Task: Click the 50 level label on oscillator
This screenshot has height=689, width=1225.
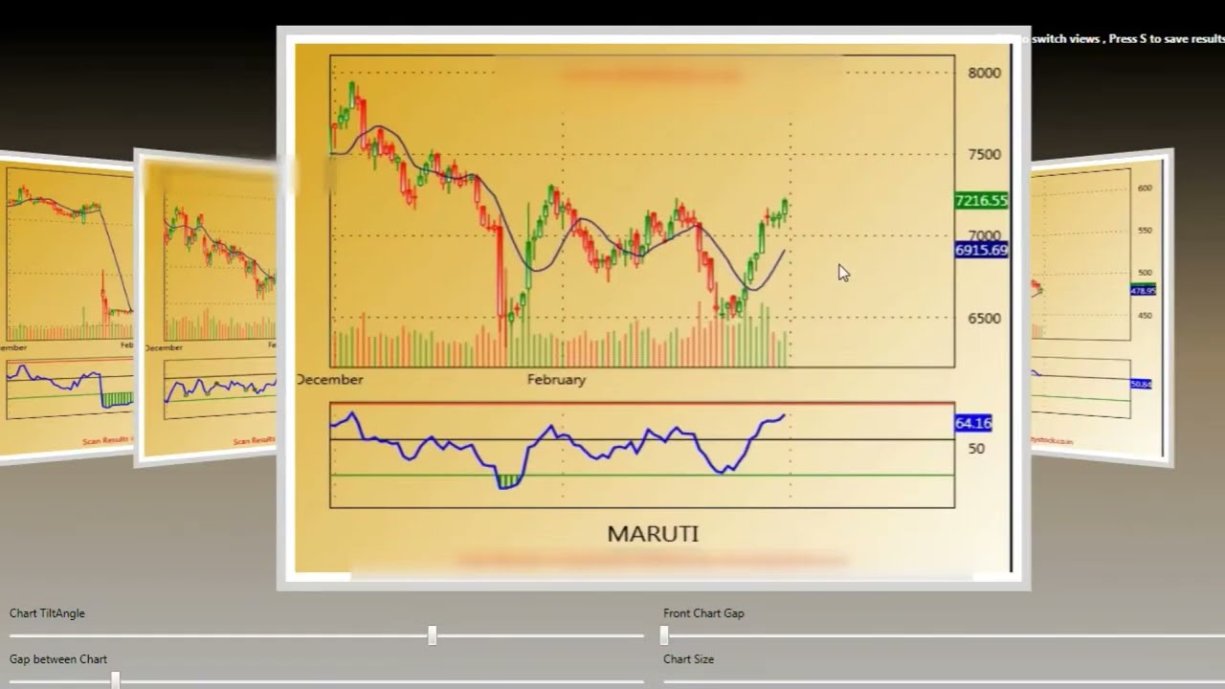Action: [x=976, y=448]
